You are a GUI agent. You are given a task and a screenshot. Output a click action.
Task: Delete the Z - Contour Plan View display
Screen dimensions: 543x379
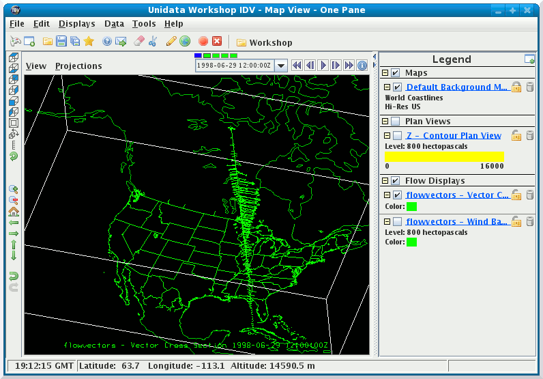point(529,136)
